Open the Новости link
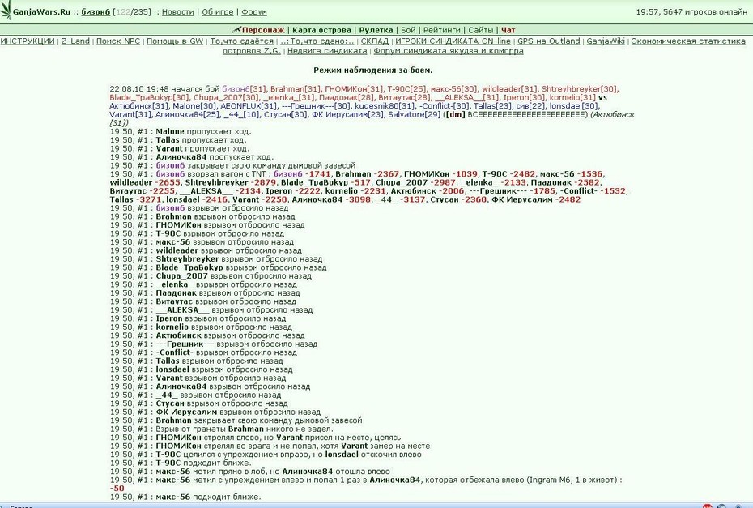 [x=177, y=12]
